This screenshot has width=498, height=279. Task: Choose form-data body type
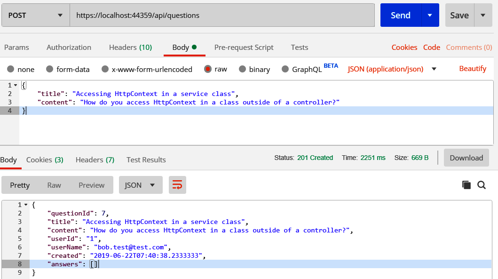(x=49, y=69)
